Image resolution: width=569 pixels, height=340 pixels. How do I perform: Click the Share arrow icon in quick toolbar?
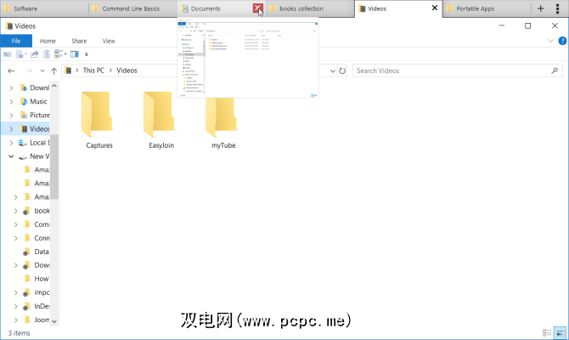pyautogui.click(x=35, y=54)
